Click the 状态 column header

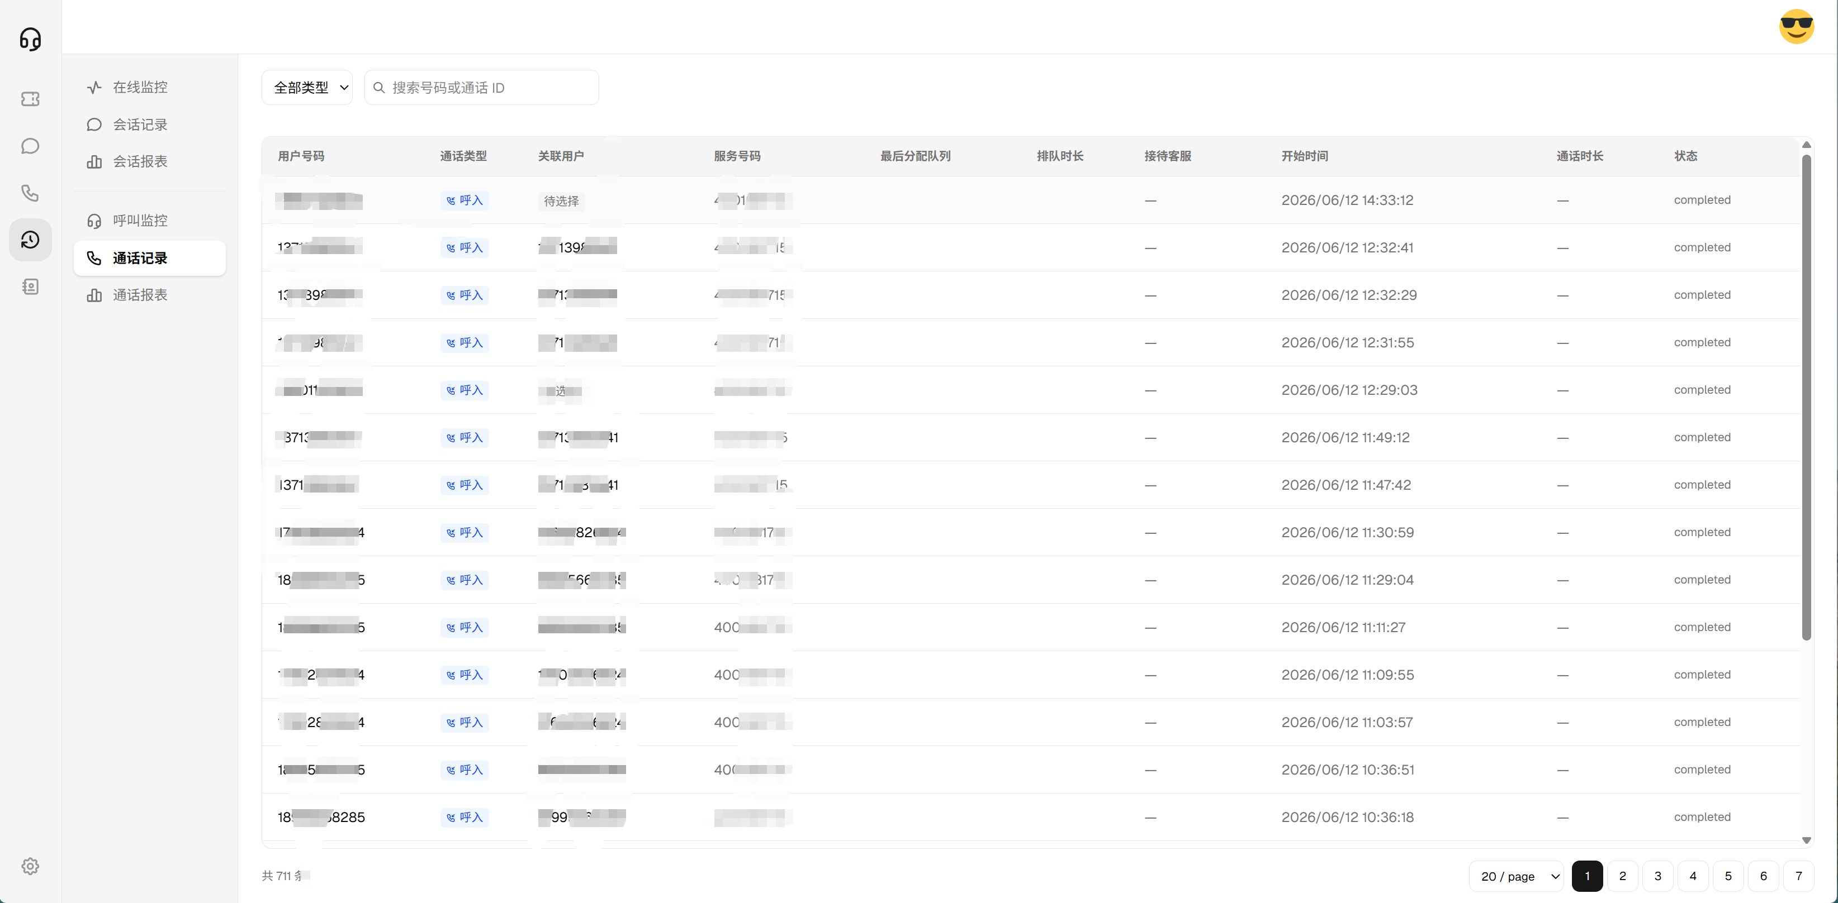[1686, 156]
